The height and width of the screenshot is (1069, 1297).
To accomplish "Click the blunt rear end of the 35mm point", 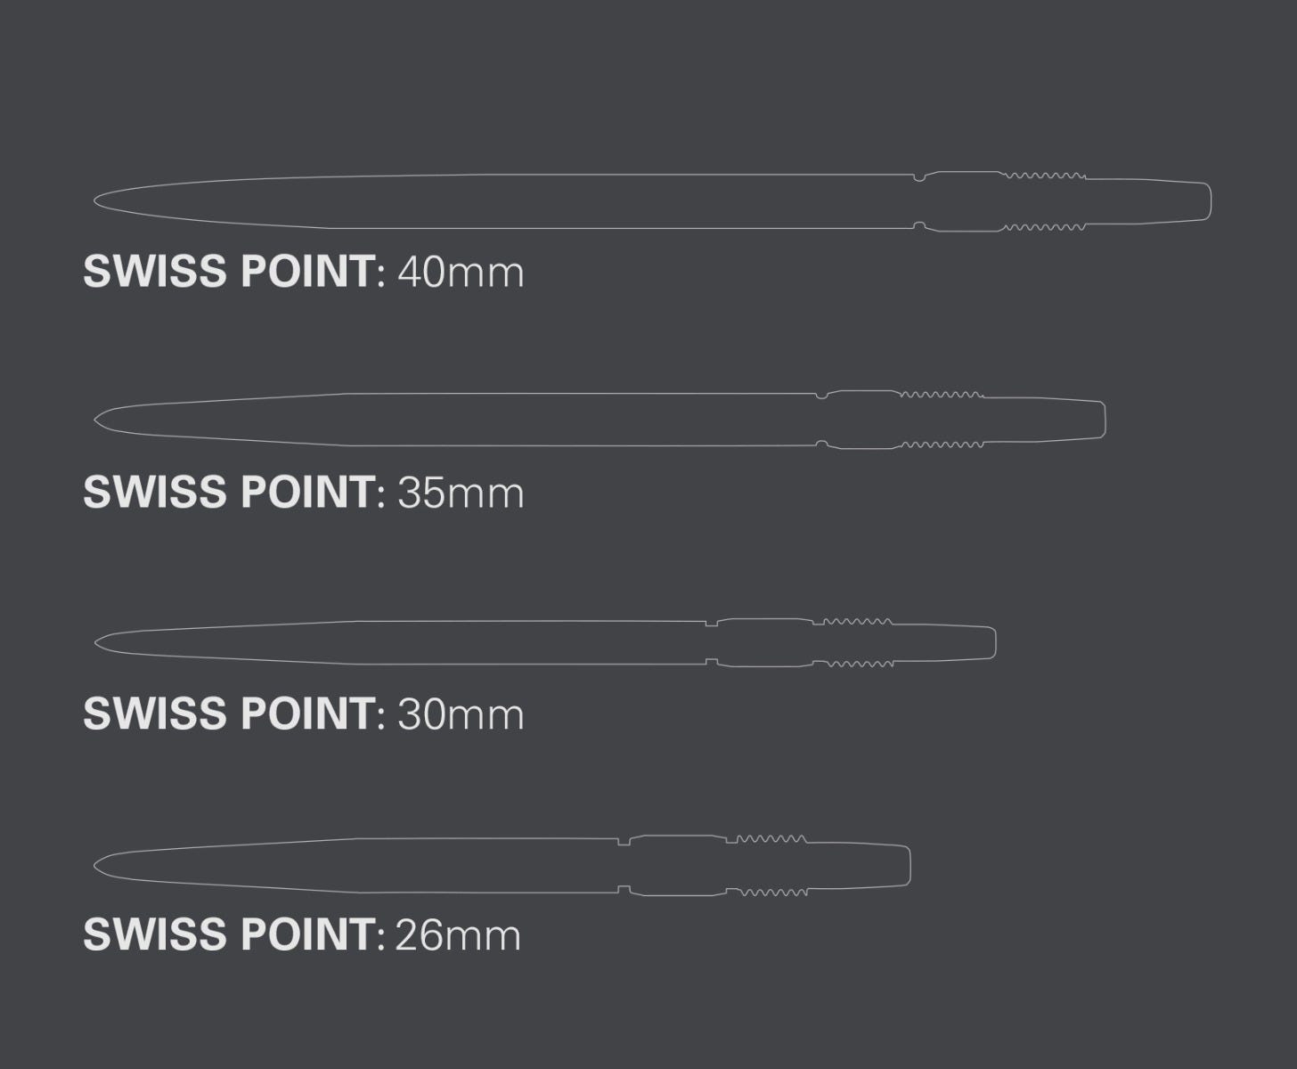I will click(1100, 420).
